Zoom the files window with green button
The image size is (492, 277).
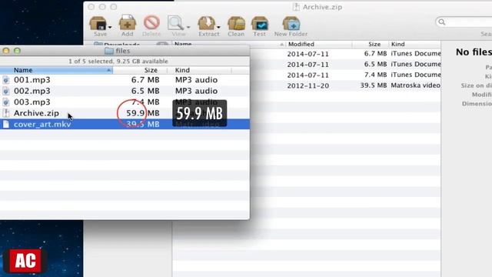tap(17, 51)
